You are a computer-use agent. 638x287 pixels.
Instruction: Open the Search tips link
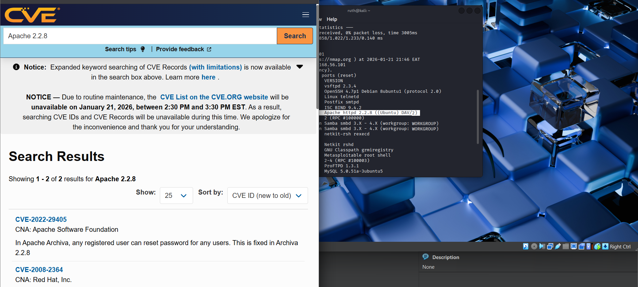125,49
